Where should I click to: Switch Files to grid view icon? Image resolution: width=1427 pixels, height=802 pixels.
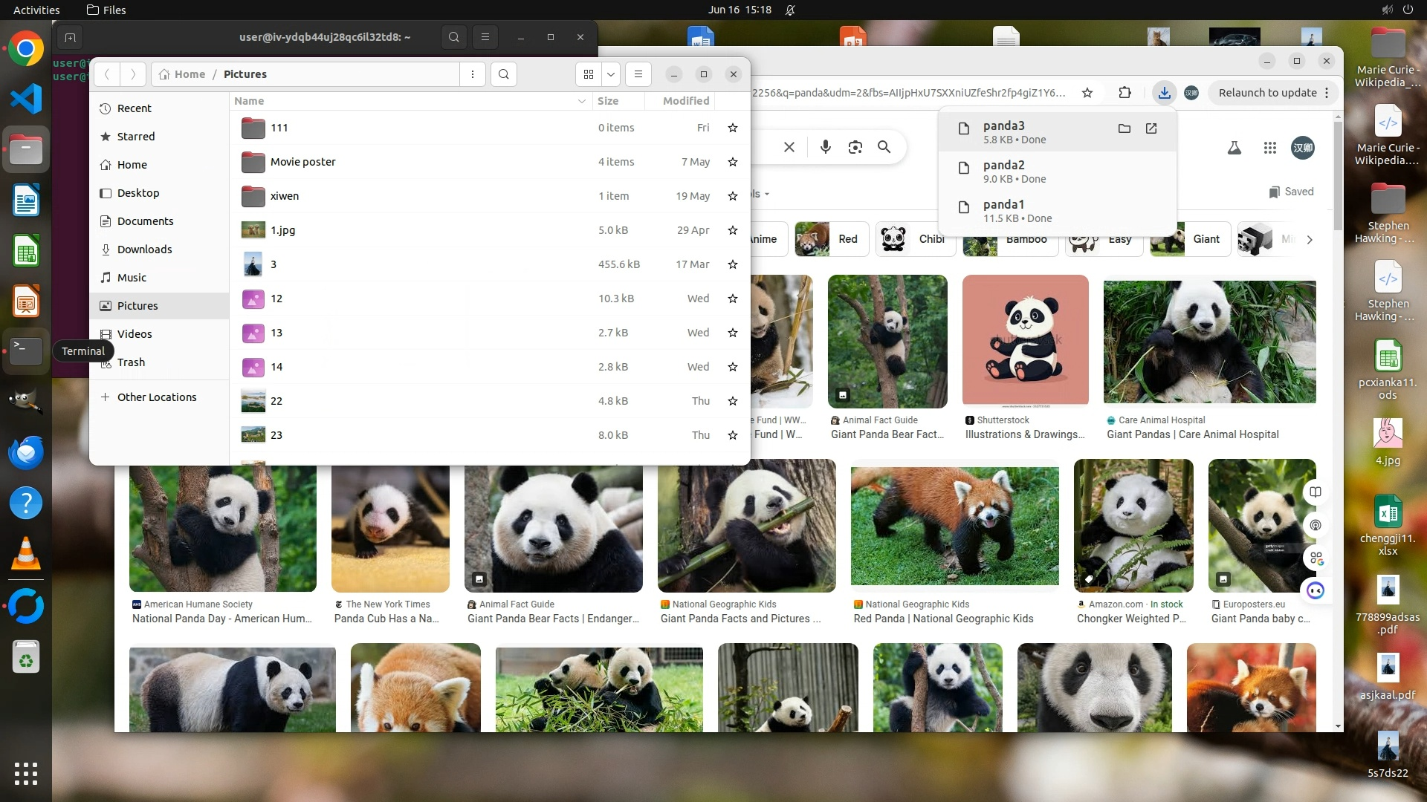tap(588, 74)
